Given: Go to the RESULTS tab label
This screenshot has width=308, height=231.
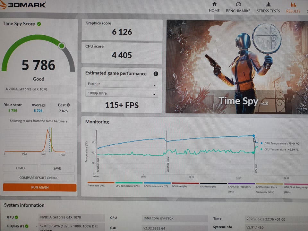Looking at the screenshot, I should click(x=293, y=11).
